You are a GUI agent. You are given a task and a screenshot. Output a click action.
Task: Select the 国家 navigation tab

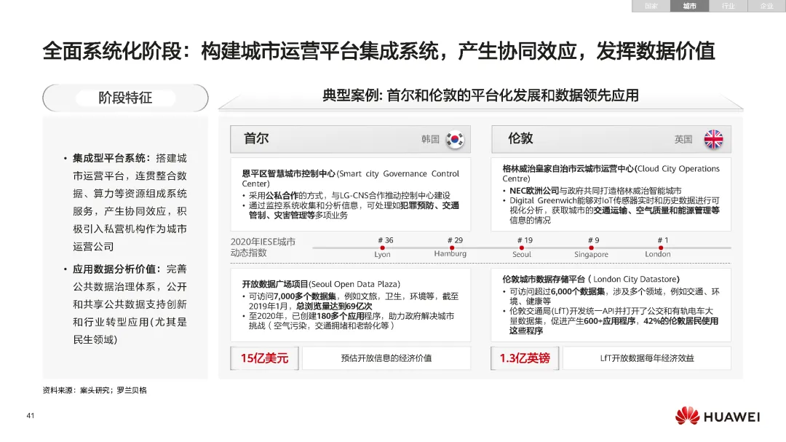(651, 6)
